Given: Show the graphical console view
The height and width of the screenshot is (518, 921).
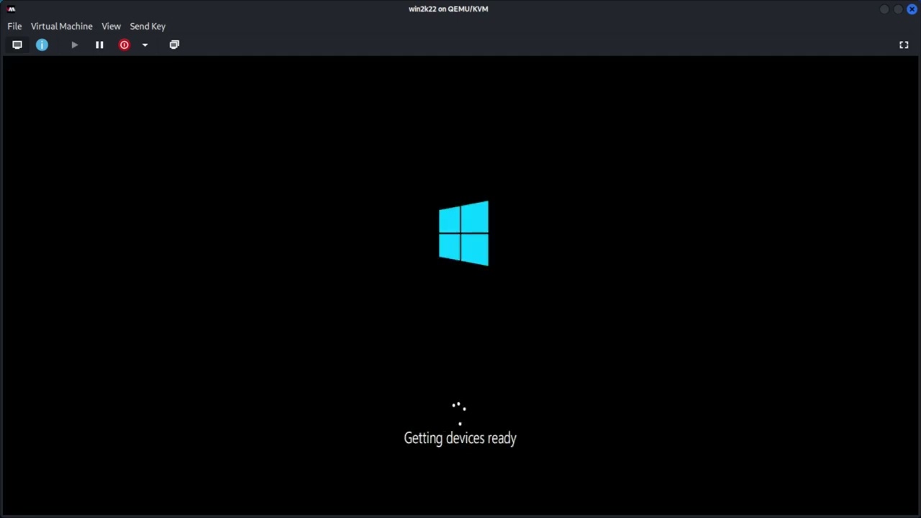Looking at the screenshot, I should coord(17,45).
